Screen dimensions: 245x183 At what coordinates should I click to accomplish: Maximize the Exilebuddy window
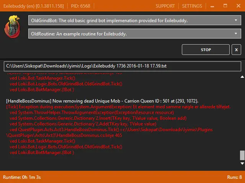[225, 6]
